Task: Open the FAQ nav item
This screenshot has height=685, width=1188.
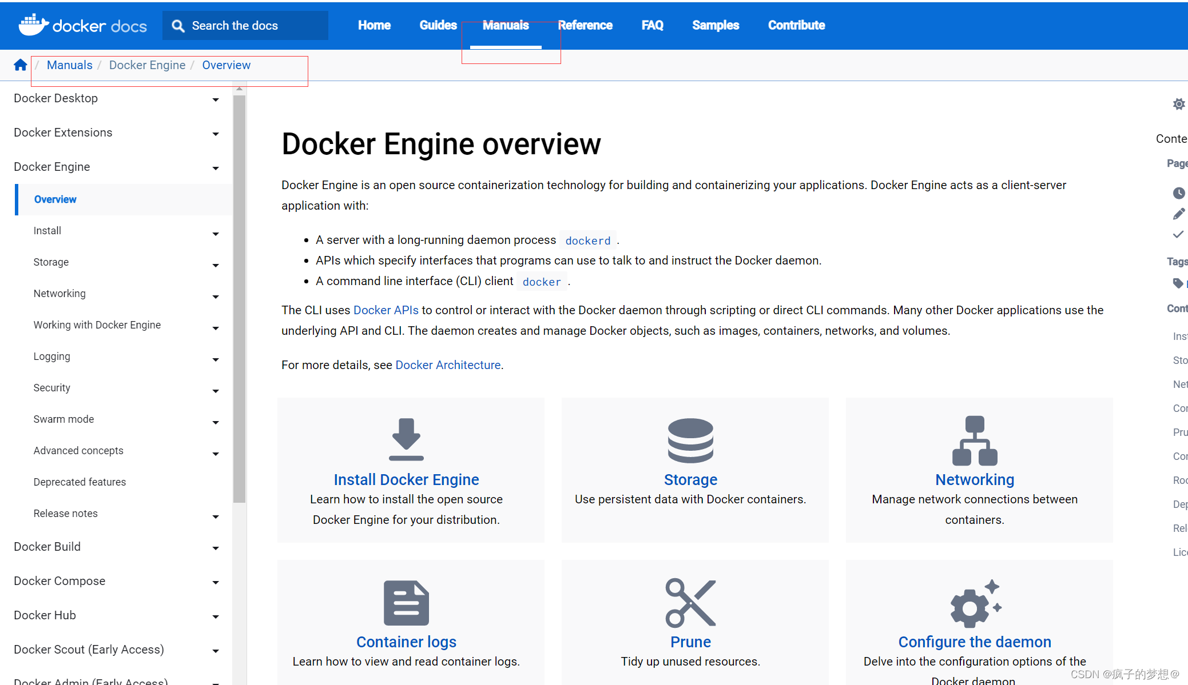Action: (652, 25)
